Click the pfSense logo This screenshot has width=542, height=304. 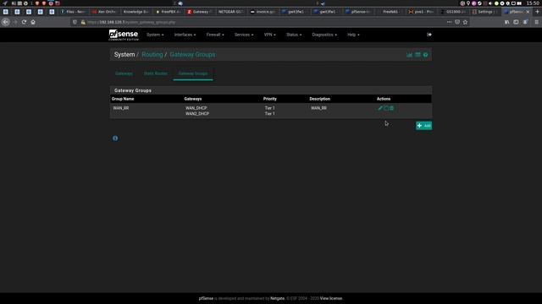(124, 35)
